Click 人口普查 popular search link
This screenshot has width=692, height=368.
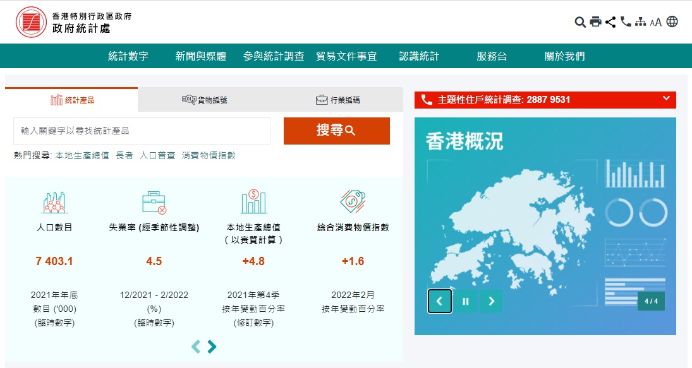coord(157,155)
